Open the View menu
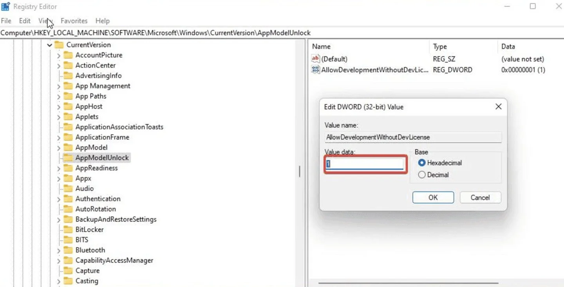This screenshot has height=287, width=564. (x=45, y=21)
